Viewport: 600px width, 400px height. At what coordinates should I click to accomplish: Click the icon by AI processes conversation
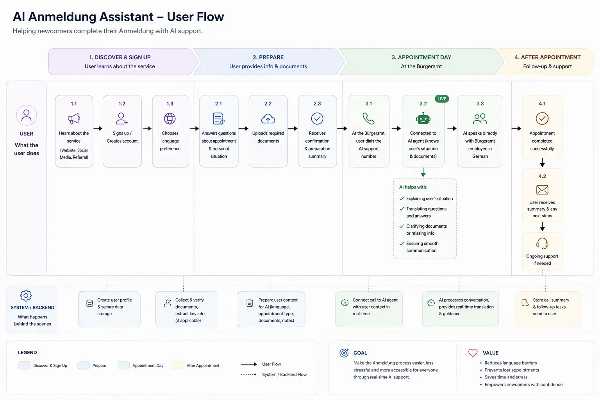pyautogui.click(x=431, y=303)
